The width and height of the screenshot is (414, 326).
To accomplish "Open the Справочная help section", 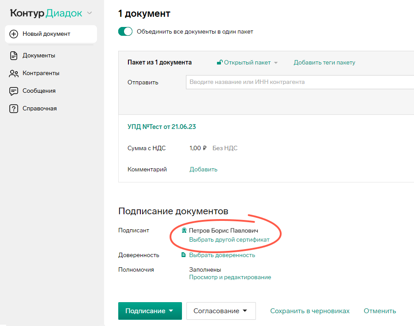I will coord(39,109).
